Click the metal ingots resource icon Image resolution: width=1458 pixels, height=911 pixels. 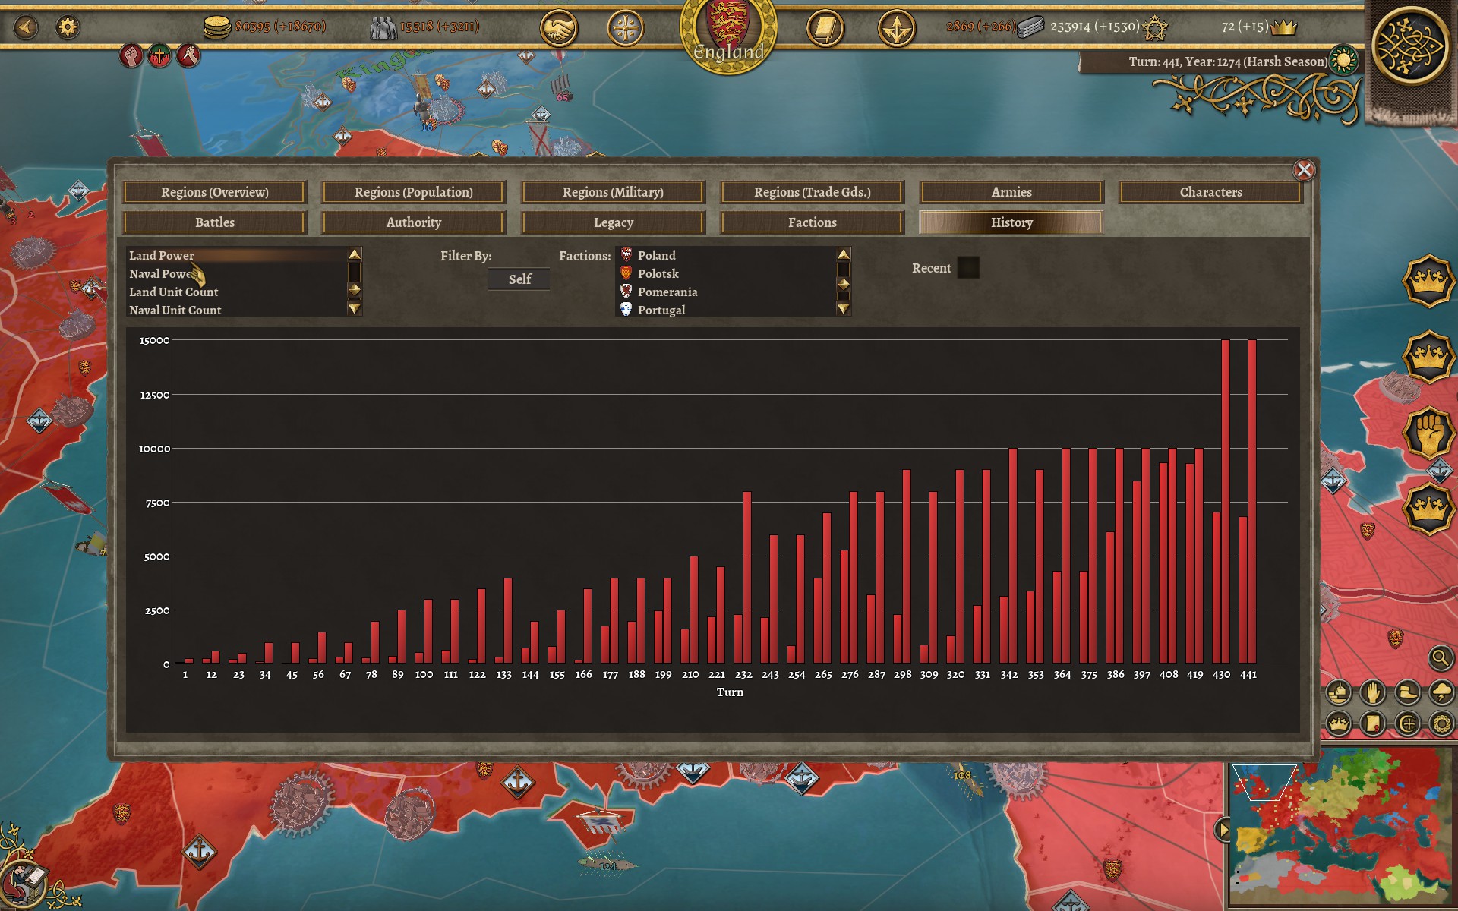(x=1030, y=27)
